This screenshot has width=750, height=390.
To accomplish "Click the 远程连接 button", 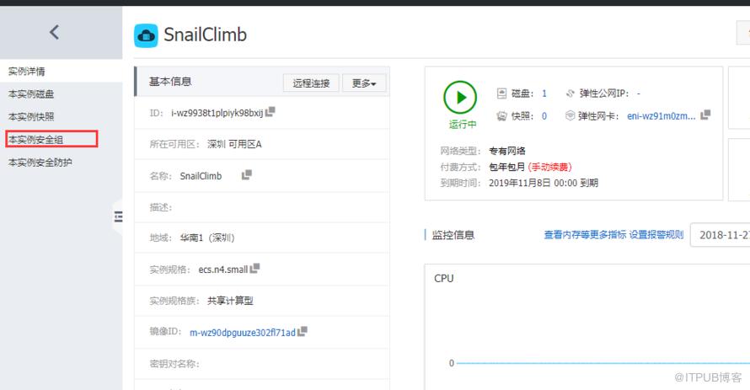I will point(312,83).
